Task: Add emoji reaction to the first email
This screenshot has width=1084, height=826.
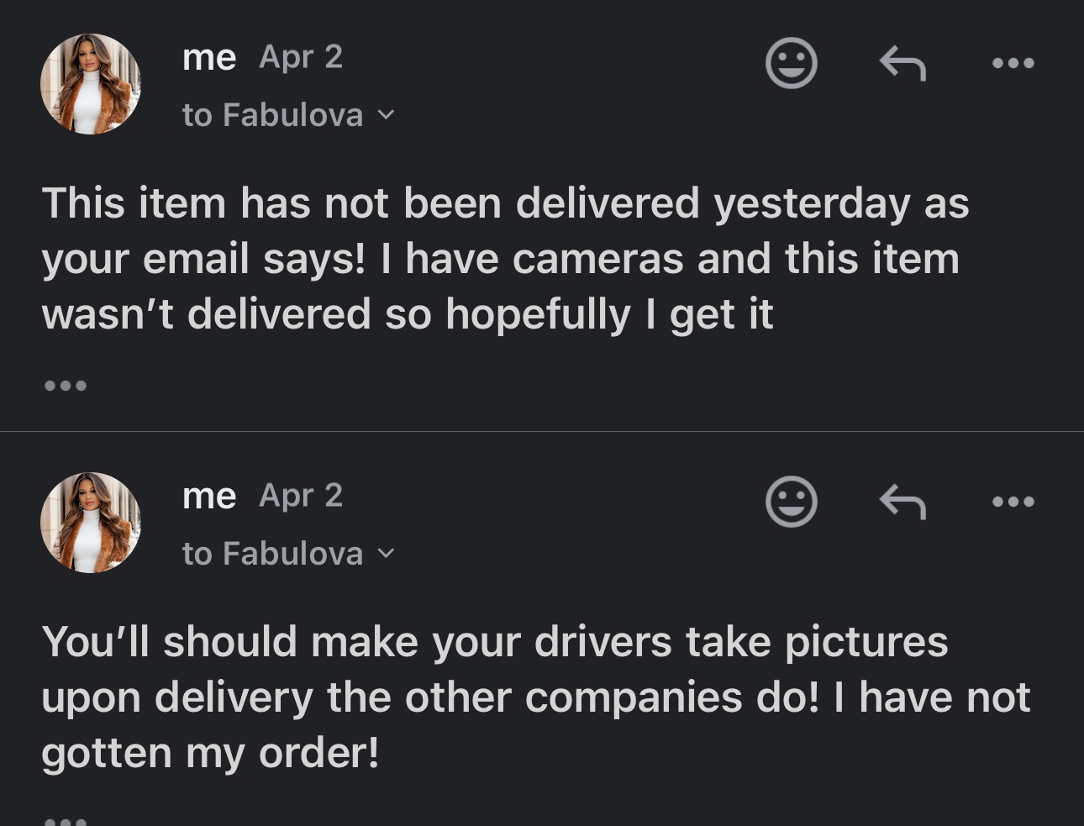Action: pyautogui.click(x=791, y=63)
